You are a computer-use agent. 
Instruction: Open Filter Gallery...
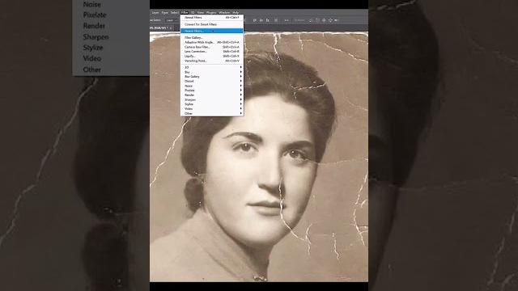pos(212,38)
